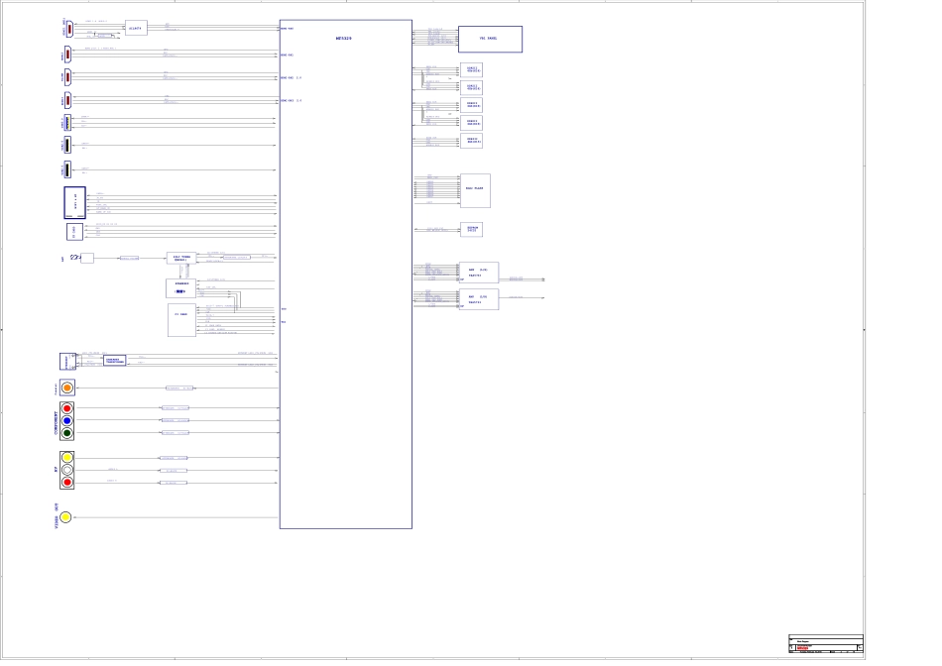Select the green COMPONENT jack
Image resolution: width=942 pixels, height=666 pixels.
[x=66, y=432]
